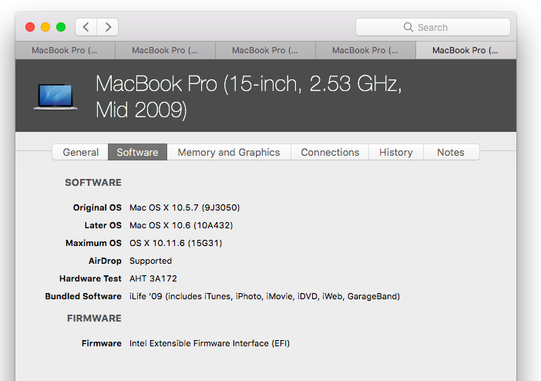This screenshot has width=541, height=381.
Task: Click the MacBook Pro laptop icon in header
Action: pos(55,96)
